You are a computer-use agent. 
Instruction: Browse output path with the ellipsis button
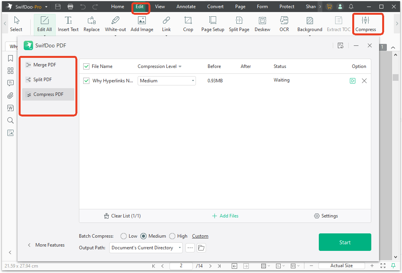point(190,248)
